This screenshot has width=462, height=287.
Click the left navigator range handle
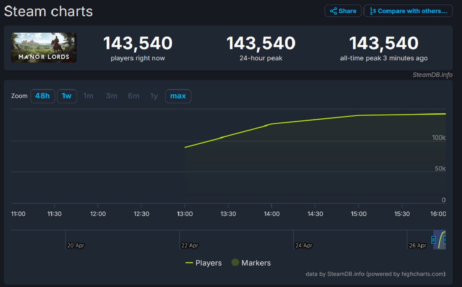[434, 240]
